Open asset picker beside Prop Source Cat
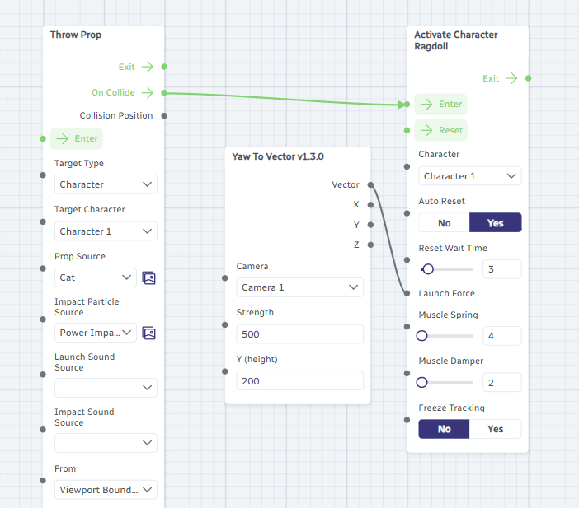579x508 pixels. tap(148, 278)
